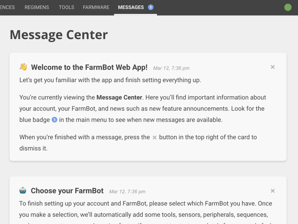Click the waving hand emoji icon
The height and width of the screenshot is (224, 298).
(x=23, y=67)
